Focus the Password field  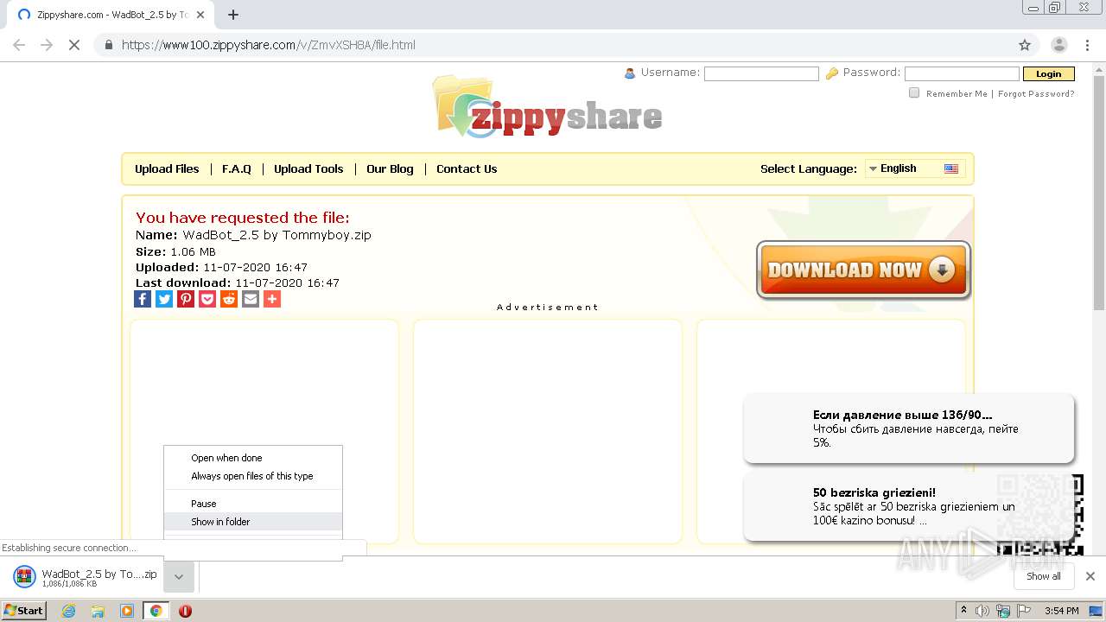962,74
